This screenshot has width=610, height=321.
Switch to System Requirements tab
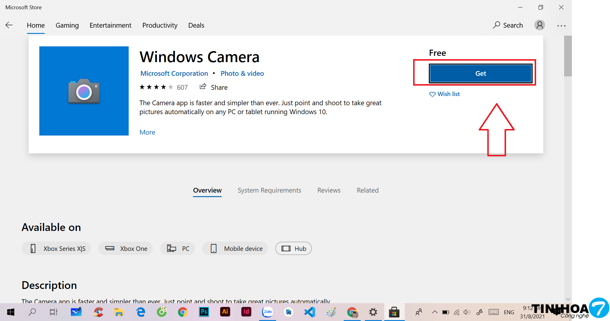(269, 190)
